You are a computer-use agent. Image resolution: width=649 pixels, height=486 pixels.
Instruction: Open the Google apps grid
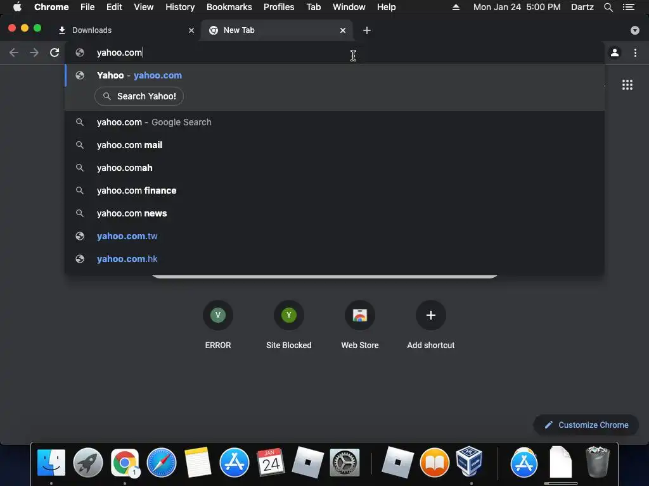[627, 85]
